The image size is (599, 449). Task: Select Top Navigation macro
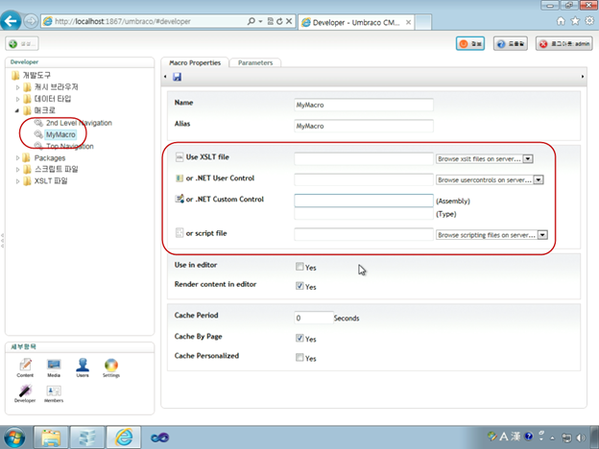point(69,146)
